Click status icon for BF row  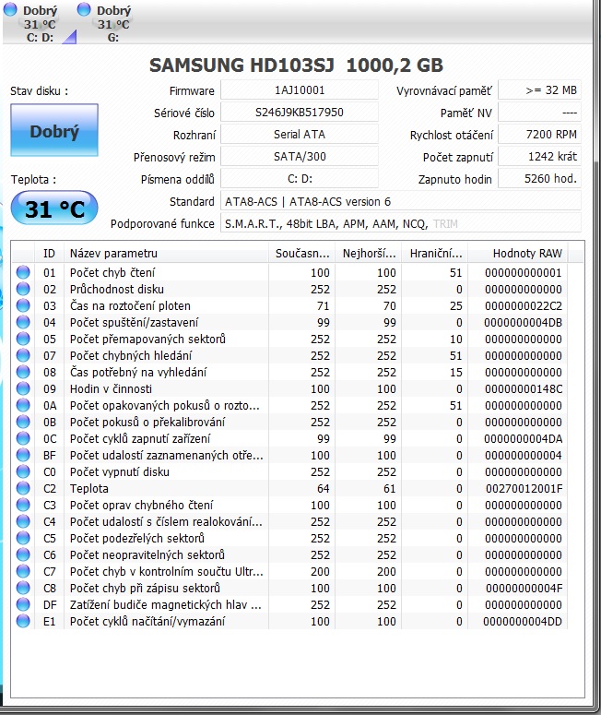(23, 455)
